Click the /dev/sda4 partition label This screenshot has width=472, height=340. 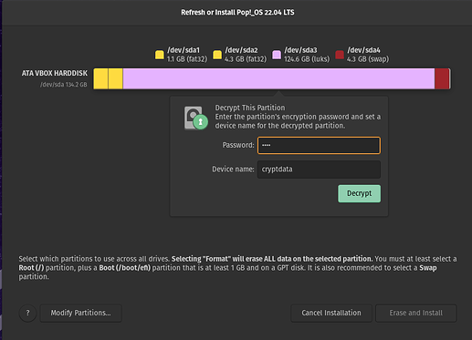tap(363, 50)
